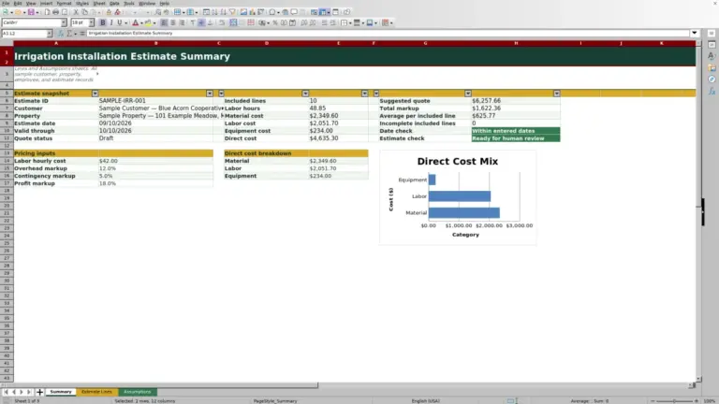Click the Select Function sigma icon

coord(69,34)
